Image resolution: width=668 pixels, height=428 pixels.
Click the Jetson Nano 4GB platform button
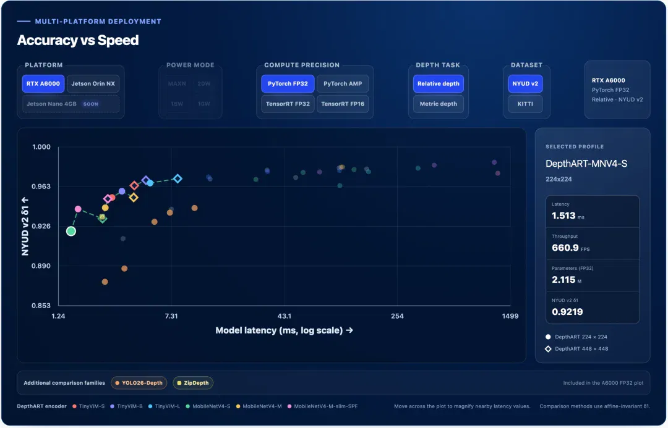point(71,104)
